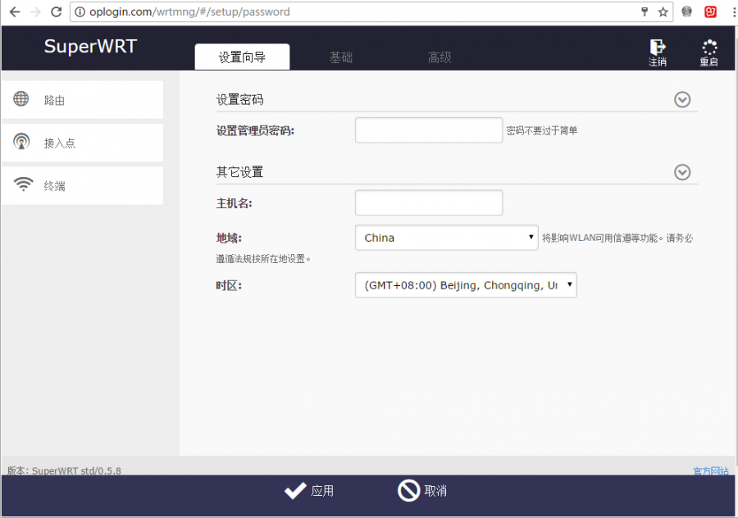Switch to the 高级 tab

[440, 57]
